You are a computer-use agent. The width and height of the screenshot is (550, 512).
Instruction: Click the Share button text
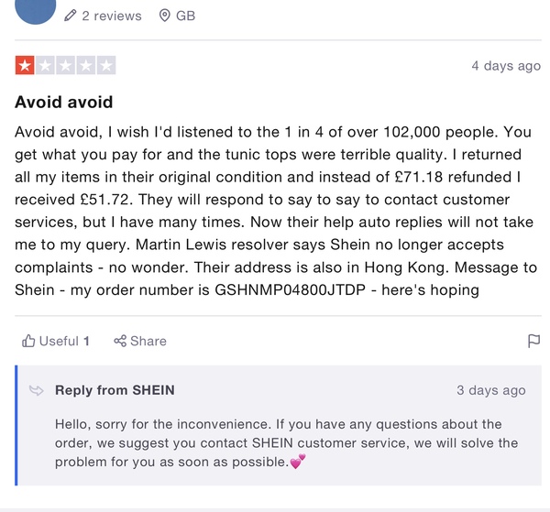[x=148, y=341]
